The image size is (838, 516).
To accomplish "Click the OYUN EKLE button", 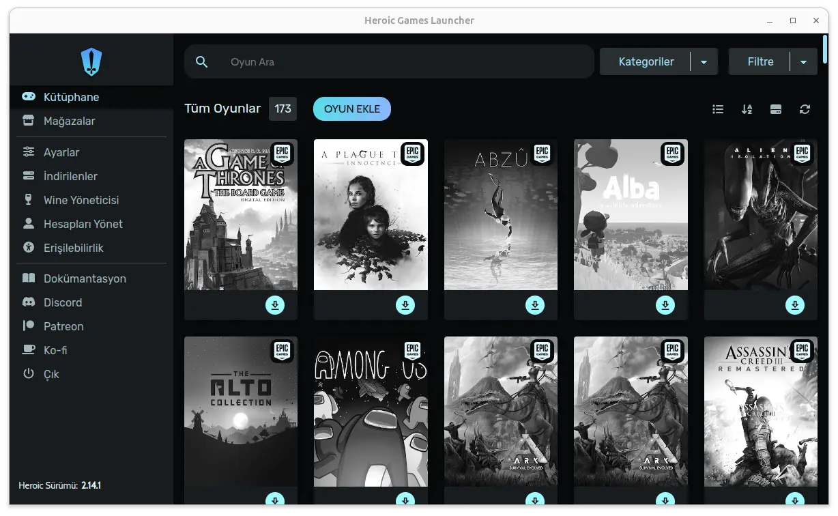I will click(x=352, y=109).
